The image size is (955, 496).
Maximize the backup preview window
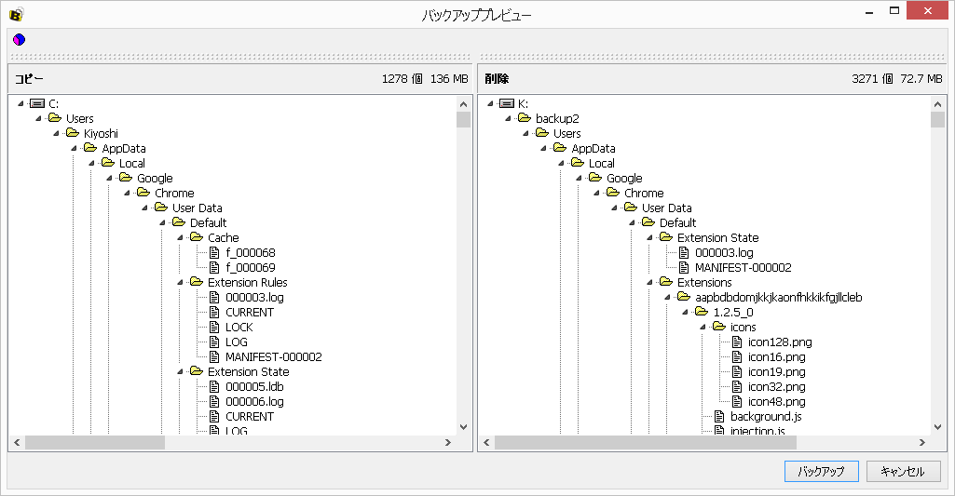(894, 10)
